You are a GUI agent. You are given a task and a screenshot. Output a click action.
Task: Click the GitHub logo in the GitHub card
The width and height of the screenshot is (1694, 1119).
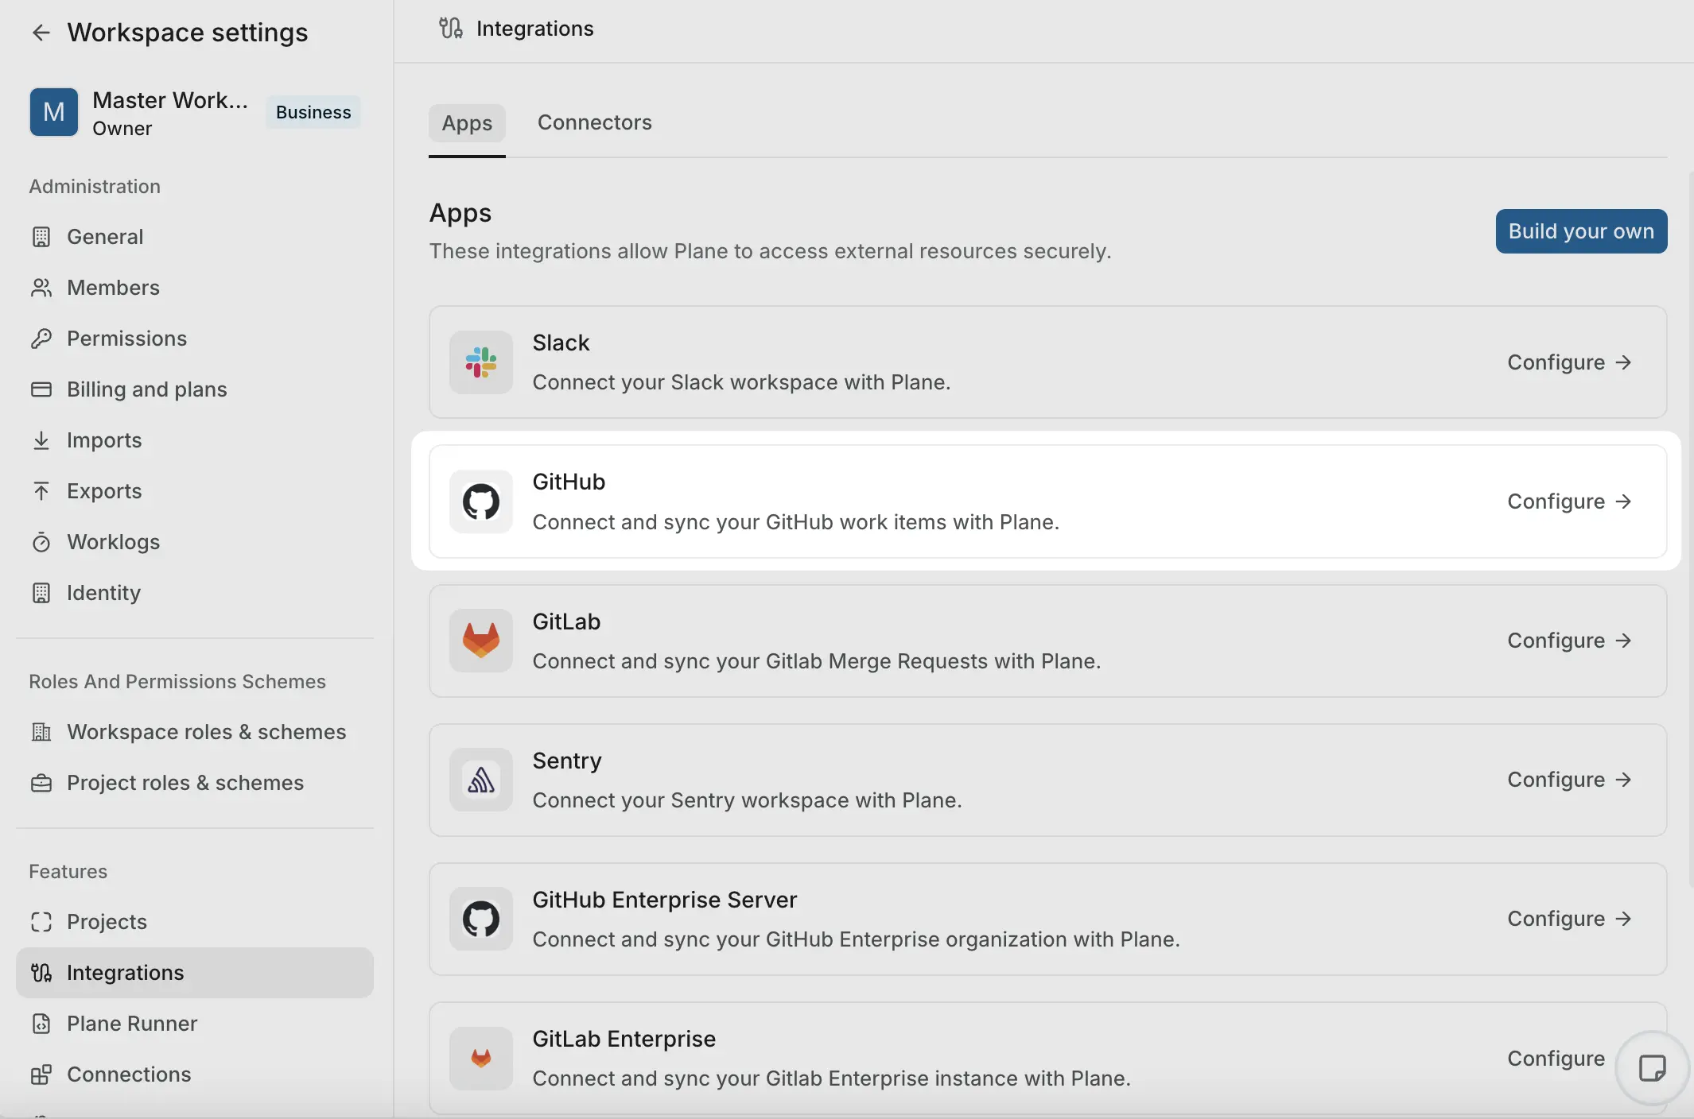click(481, 501)
